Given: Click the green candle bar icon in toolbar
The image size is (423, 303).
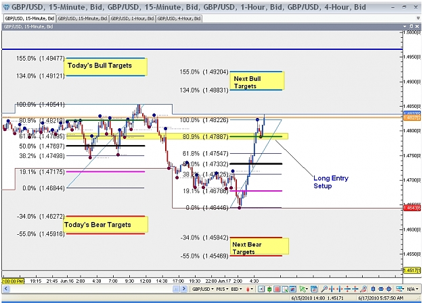Looking at the screenshot, I should (x=269, y=290).
